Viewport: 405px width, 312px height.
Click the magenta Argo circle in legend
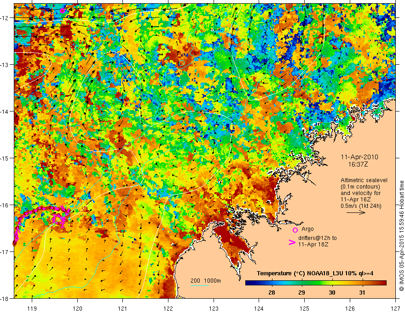(295, 230)
